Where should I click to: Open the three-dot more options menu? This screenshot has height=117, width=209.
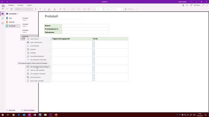(x=207, y=5)
